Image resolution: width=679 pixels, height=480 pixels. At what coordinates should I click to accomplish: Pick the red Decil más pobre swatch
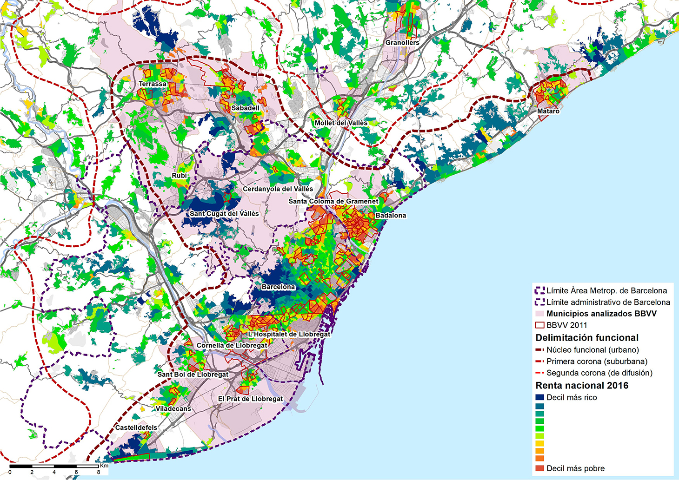pyautogui.click(x=540, y=468)
